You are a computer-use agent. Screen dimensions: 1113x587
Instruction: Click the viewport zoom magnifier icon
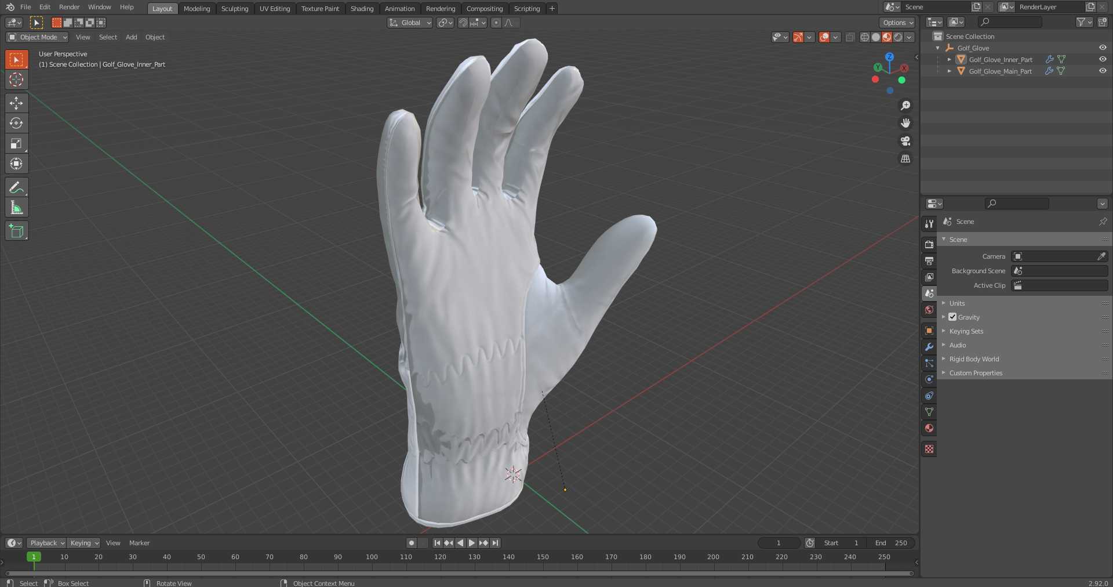click(905, 106)
